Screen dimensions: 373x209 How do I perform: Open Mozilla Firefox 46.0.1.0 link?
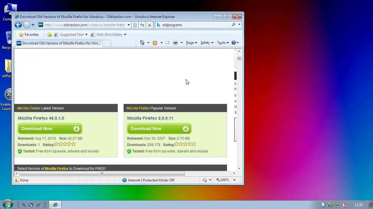41,118
